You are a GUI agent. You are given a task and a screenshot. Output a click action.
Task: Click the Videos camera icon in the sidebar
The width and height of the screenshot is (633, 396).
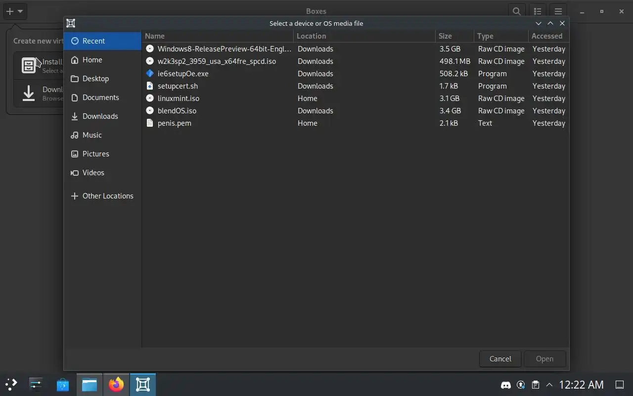click(x=75, y=173)
